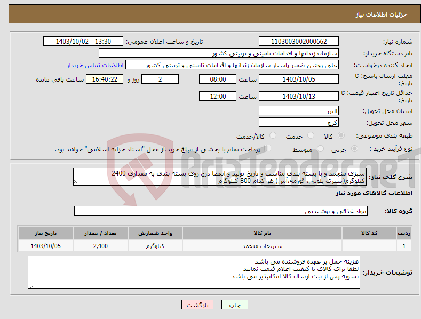Click the goods group field مواد غذائی و نوشیدنی
This screenshot has width=421, height=319.
tap(221, 211)
